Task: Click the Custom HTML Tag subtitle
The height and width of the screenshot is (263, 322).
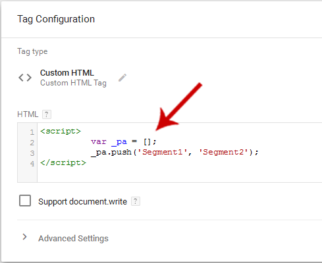Action: pyautogui.click(x=73, y=83)
